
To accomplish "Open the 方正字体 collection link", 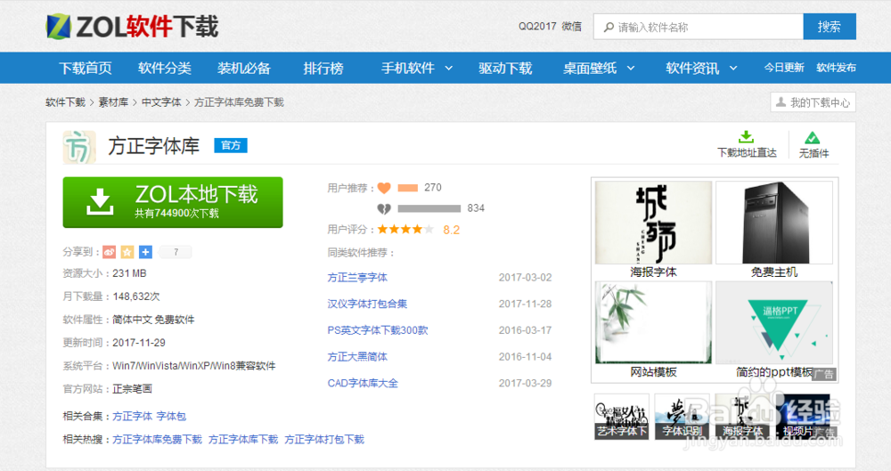I will (133, 416).
